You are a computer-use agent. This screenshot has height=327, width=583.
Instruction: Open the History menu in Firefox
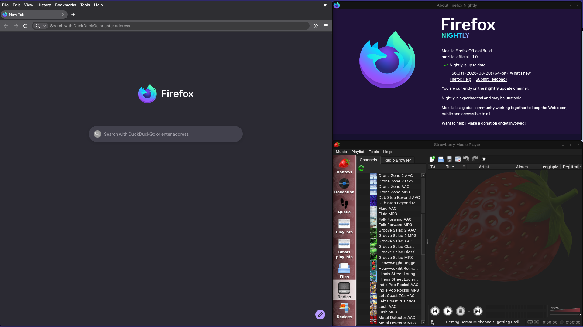(44, 5)
